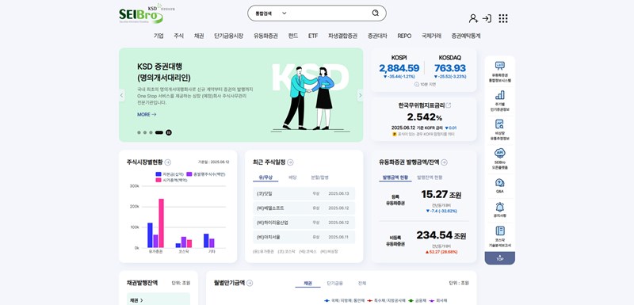
Task: Open the (코)닷밀 schedule row
Action: (304, 193)
